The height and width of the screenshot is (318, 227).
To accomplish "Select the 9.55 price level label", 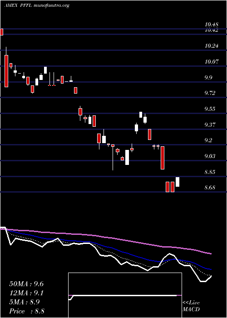I will 210,109.
